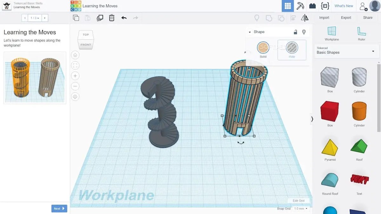Viewport: 381px width, 214px height.
Task: Click the Home view icon
Action: (x=75, y=55)
